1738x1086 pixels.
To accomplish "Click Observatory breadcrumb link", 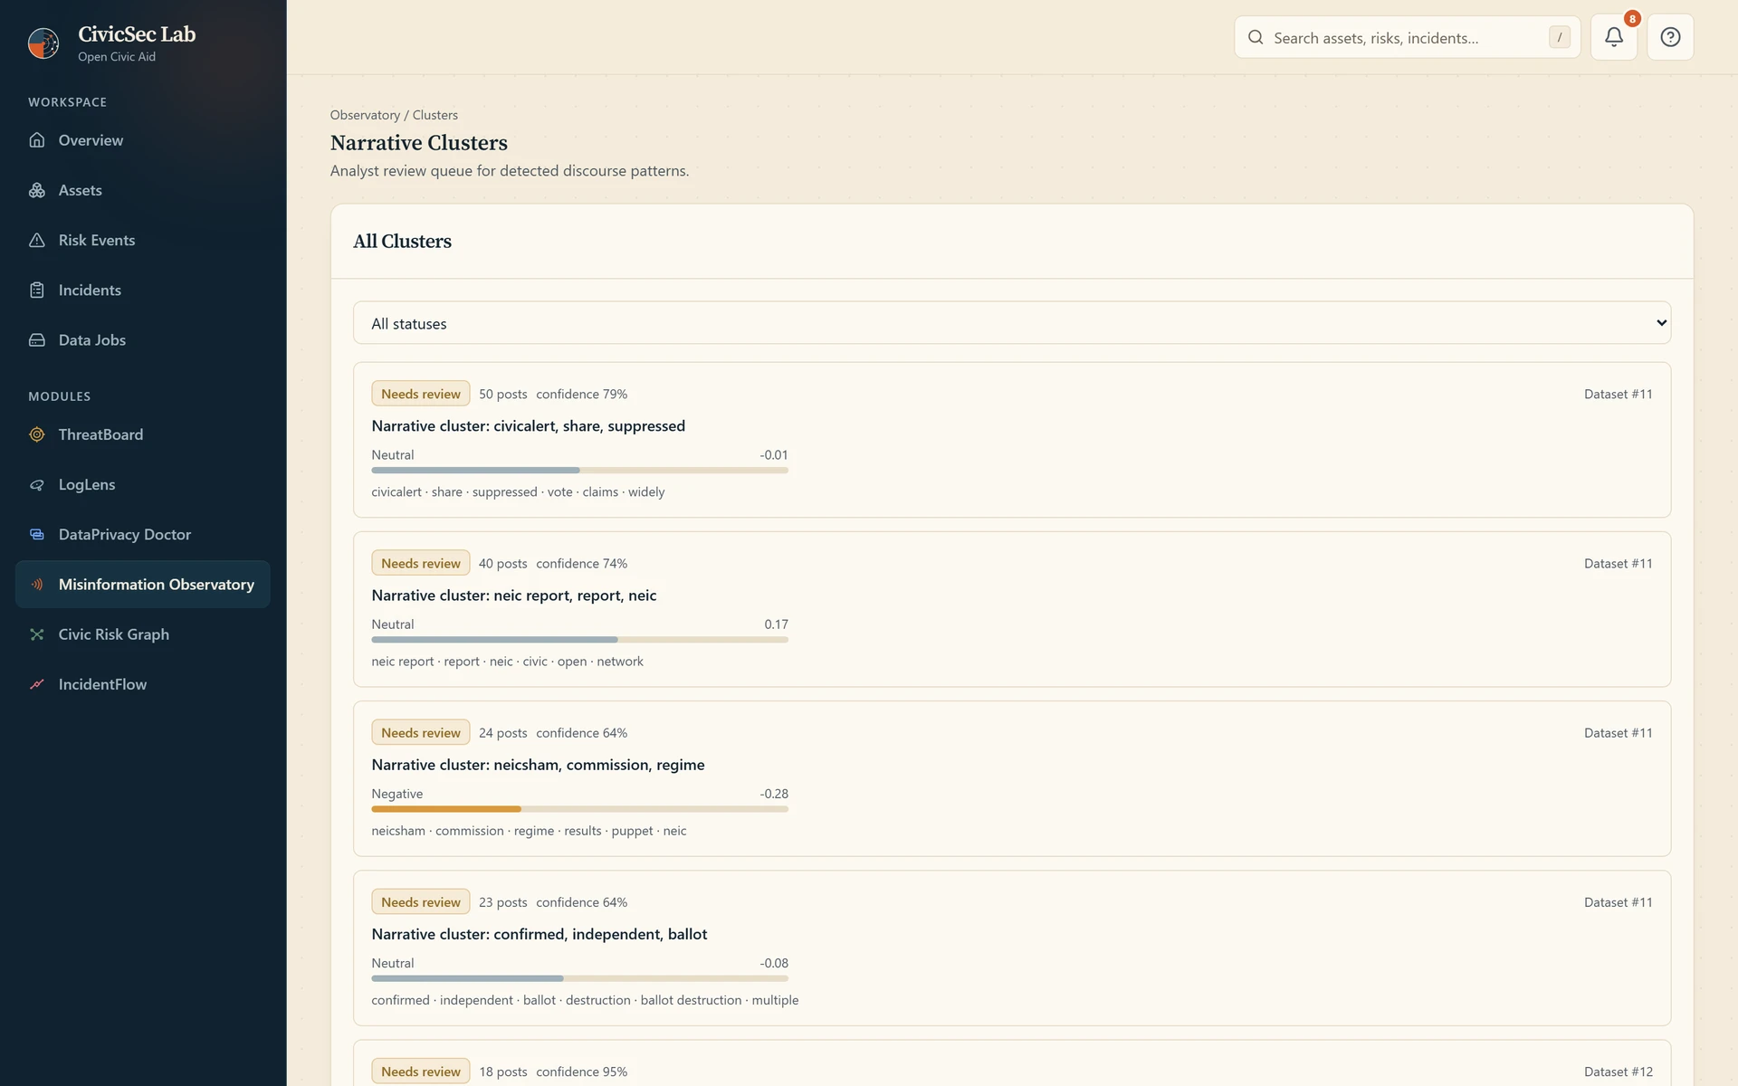I will (x=365, y=115).
